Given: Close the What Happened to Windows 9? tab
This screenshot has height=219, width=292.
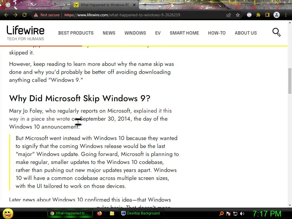Looking at the screenshot, I should coord(134,5).
